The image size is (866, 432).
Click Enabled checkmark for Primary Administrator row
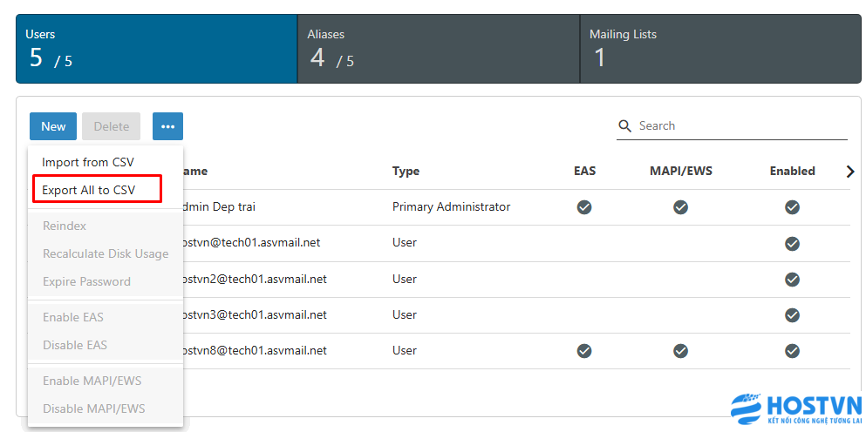[x=793, y=207]
